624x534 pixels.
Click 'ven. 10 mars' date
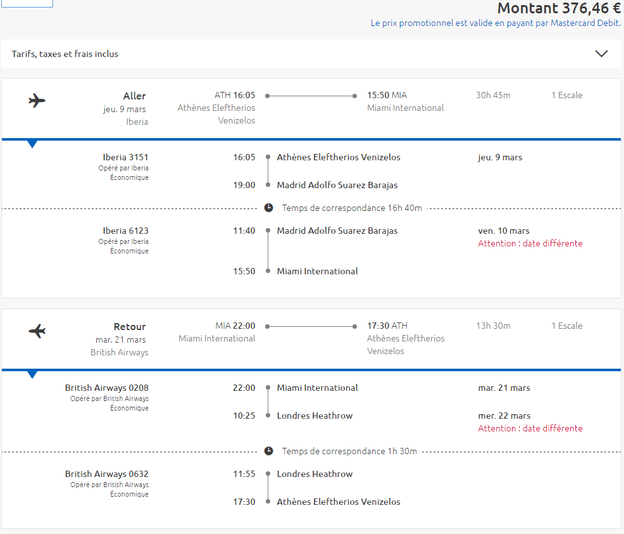click(x=503, y=231)
